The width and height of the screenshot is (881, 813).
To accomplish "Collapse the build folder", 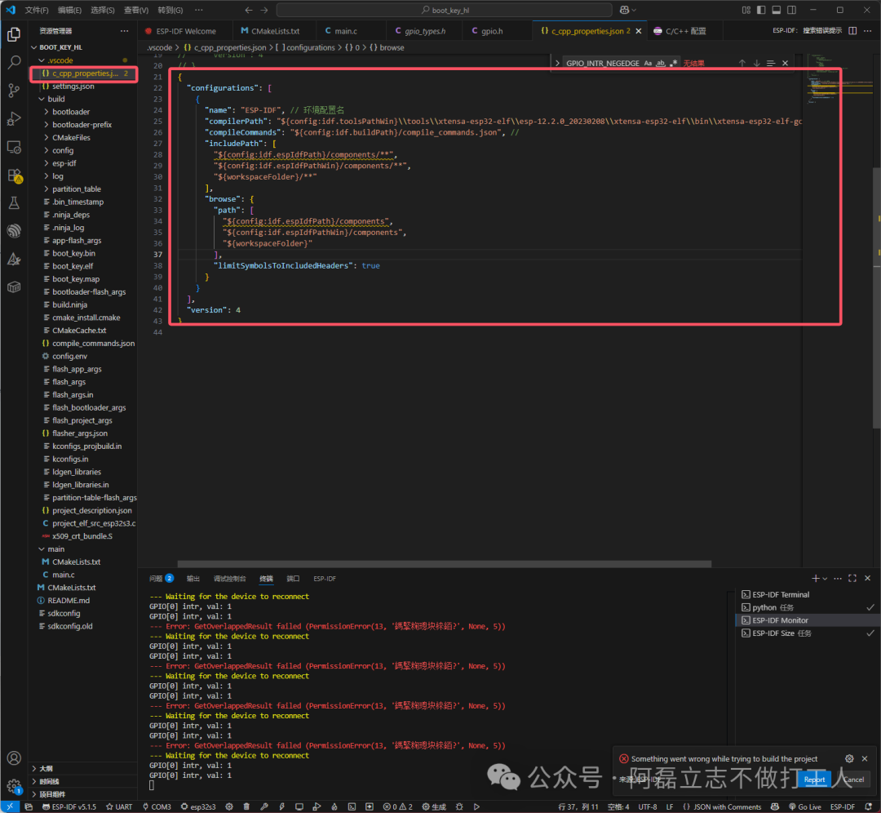I will pos(42,99).
